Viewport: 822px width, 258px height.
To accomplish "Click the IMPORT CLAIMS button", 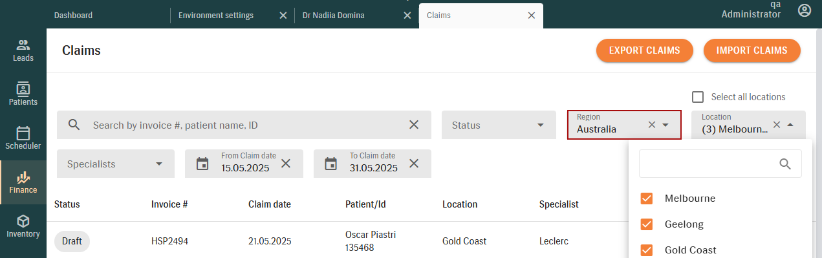I will [752, 50].
